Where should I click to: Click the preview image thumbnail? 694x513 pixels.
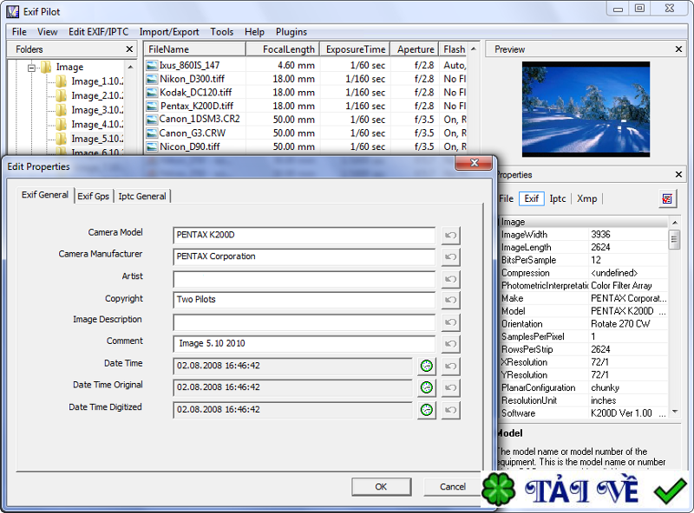click(x=586, y=108)
